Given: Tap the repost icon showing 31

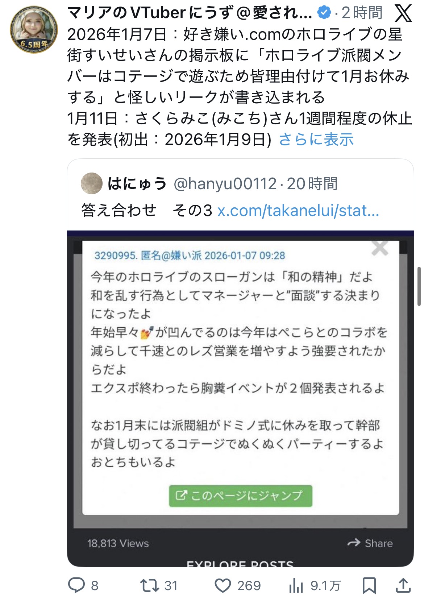Looking at the screenshot, I should pos(149,585).
